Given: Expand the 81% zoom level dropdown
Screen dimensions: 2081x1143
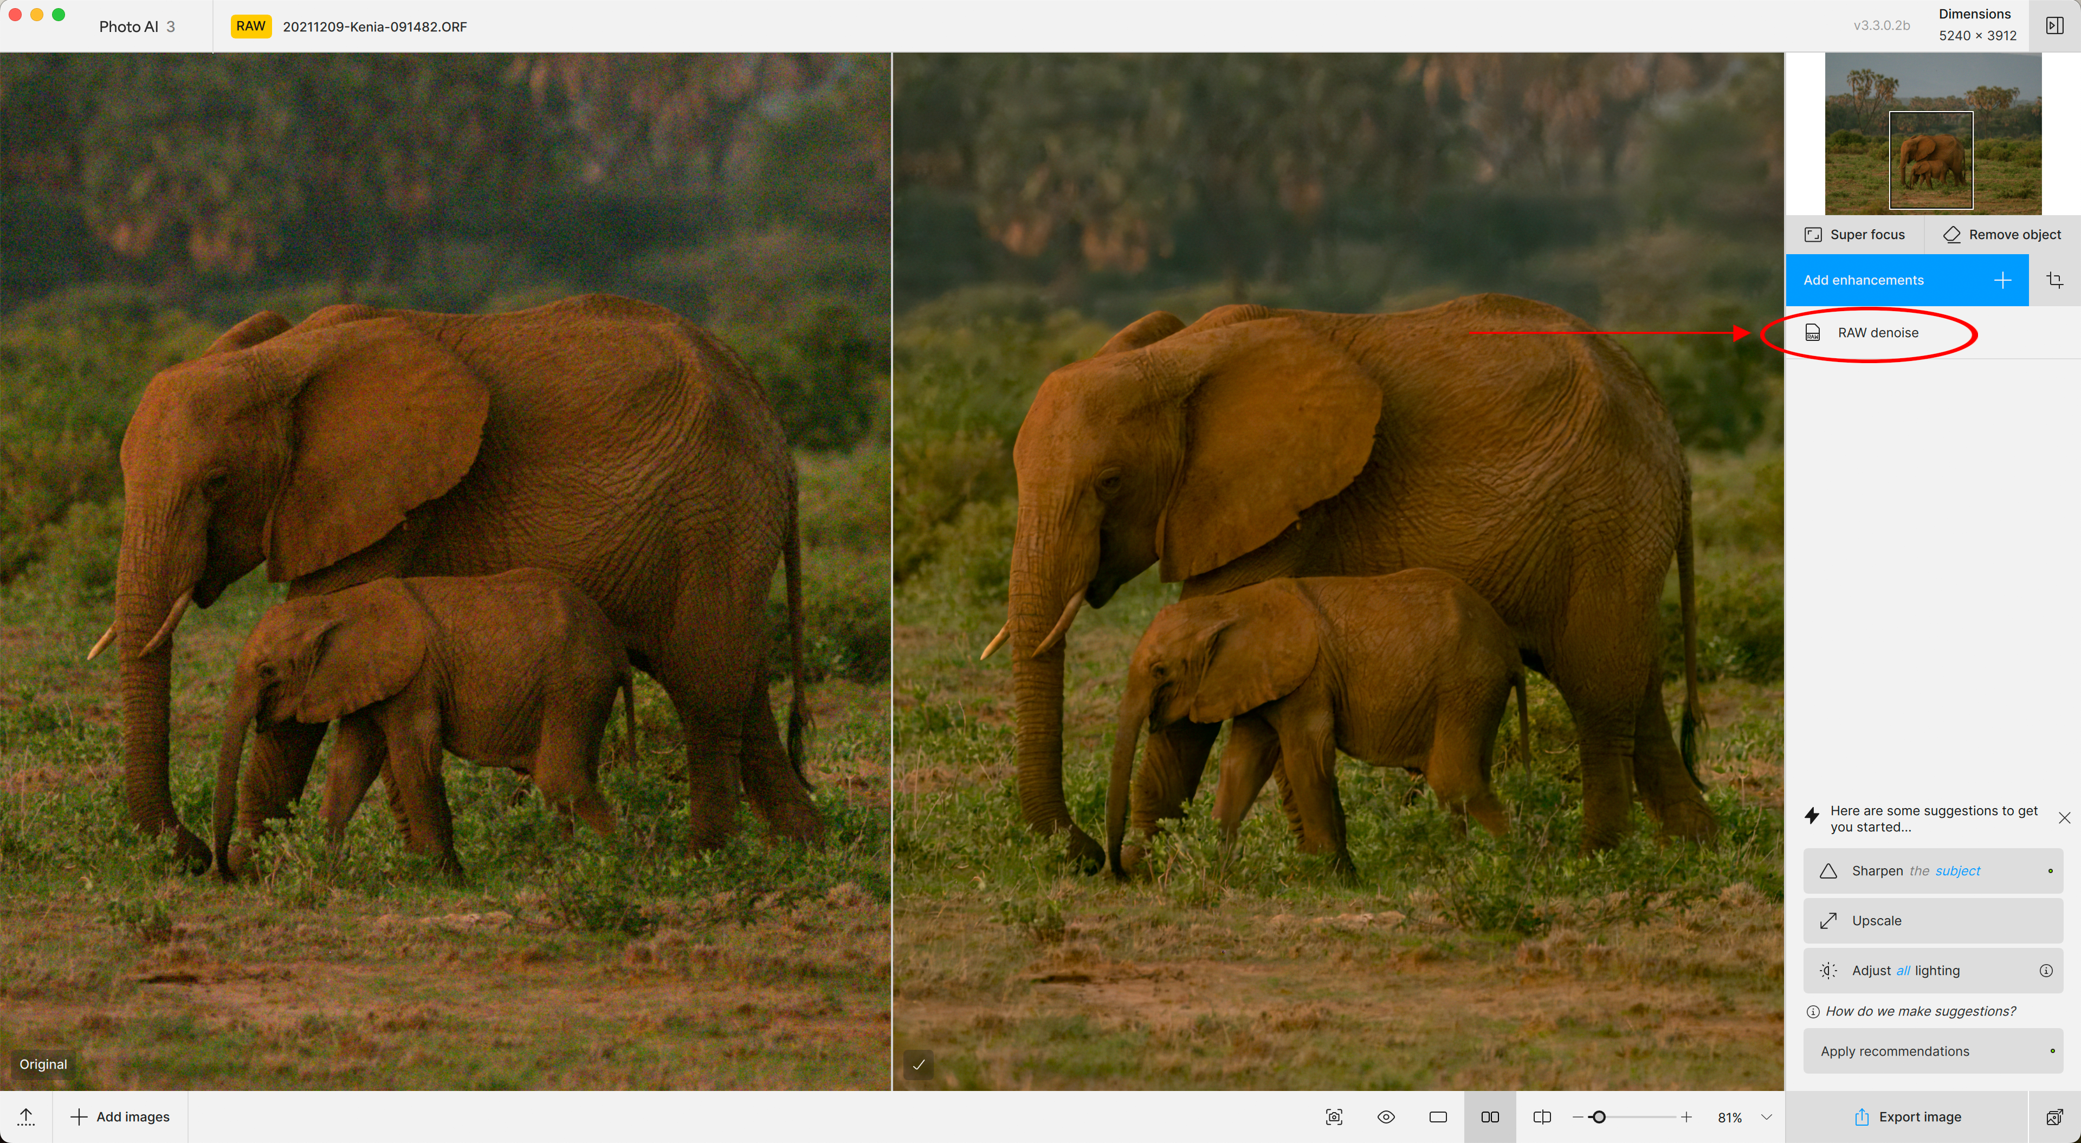Looking at the screenshot, I should coord(1767,1117).
